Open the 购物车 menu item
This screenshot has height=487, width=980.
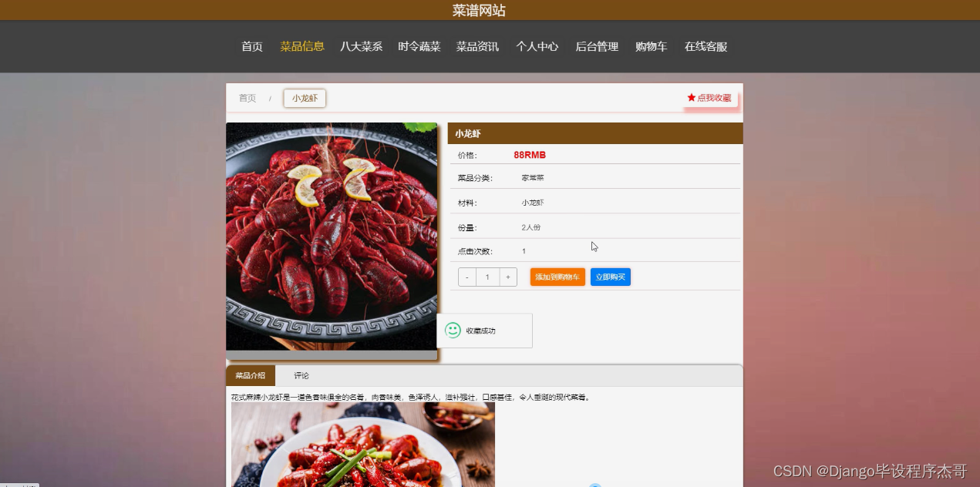coord(652,46)
